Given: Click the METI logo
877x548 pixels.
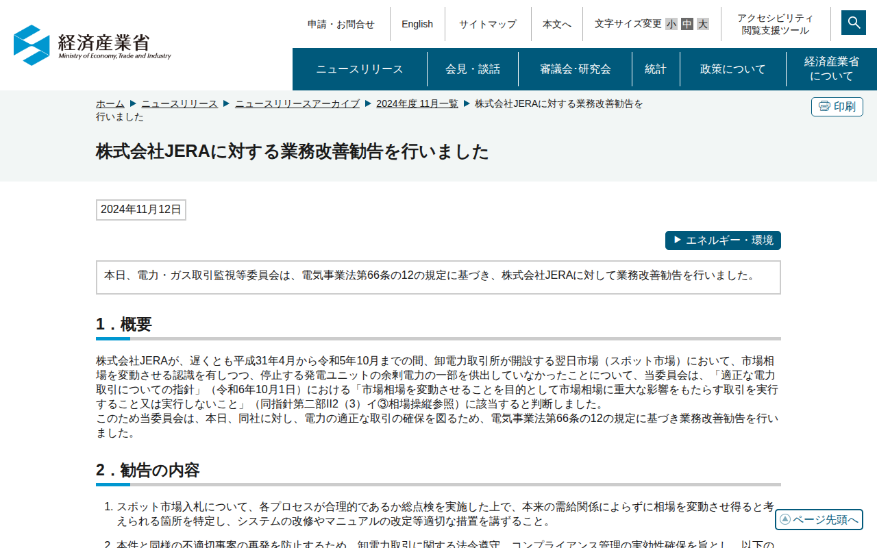Looking at the screenshot, I should 92,45.
